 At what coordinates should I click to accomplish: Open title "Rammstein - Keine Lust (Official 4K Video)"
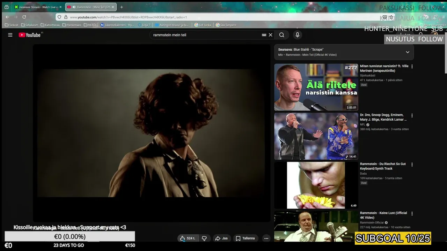tap(383, 215)
